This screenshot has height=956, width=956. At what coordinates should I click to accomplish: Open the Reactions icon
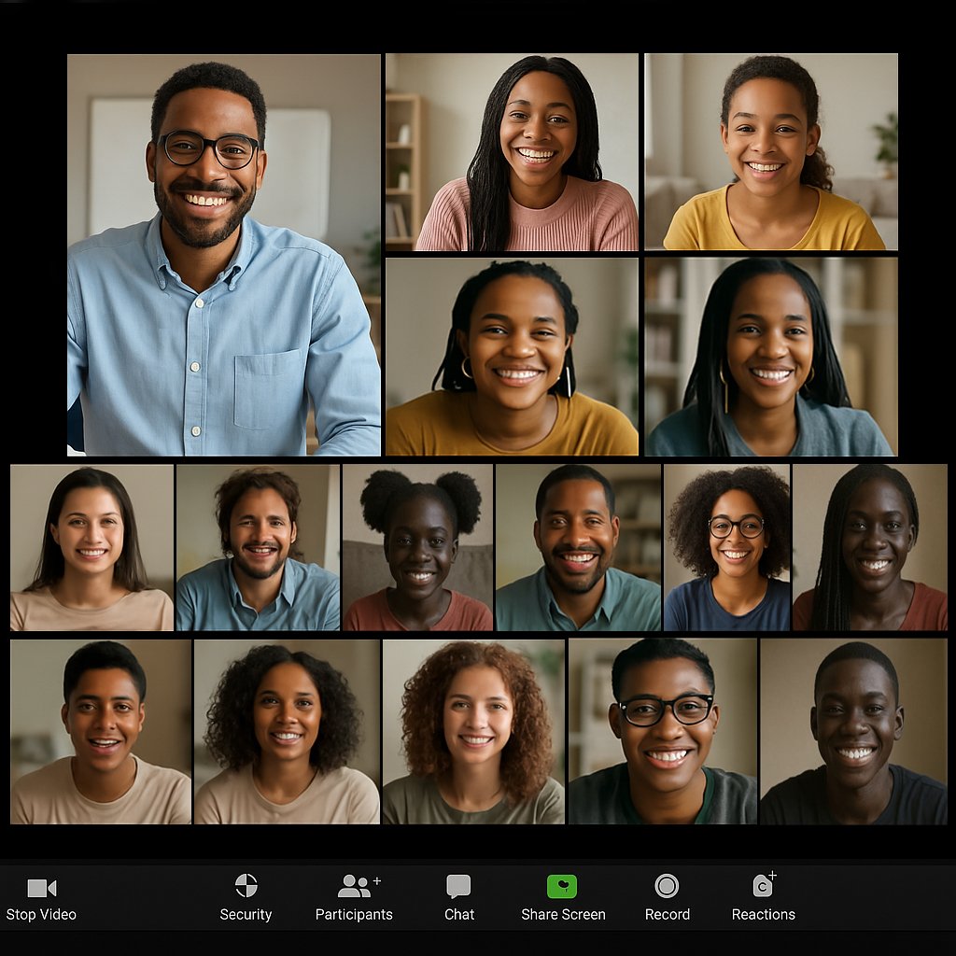(x=764, y=885)
